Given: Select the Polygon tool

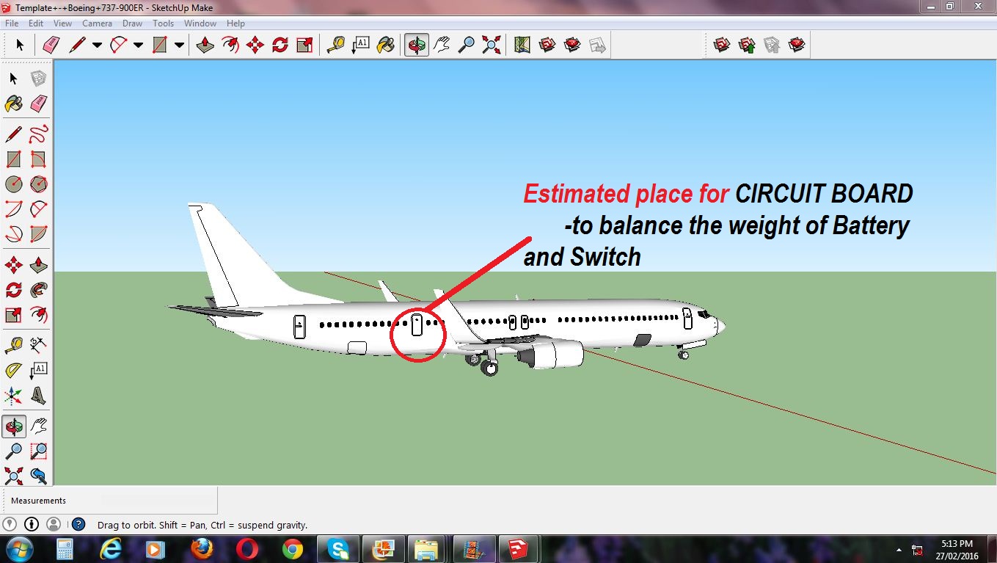Looking at the screenshot, I should 38,184.
